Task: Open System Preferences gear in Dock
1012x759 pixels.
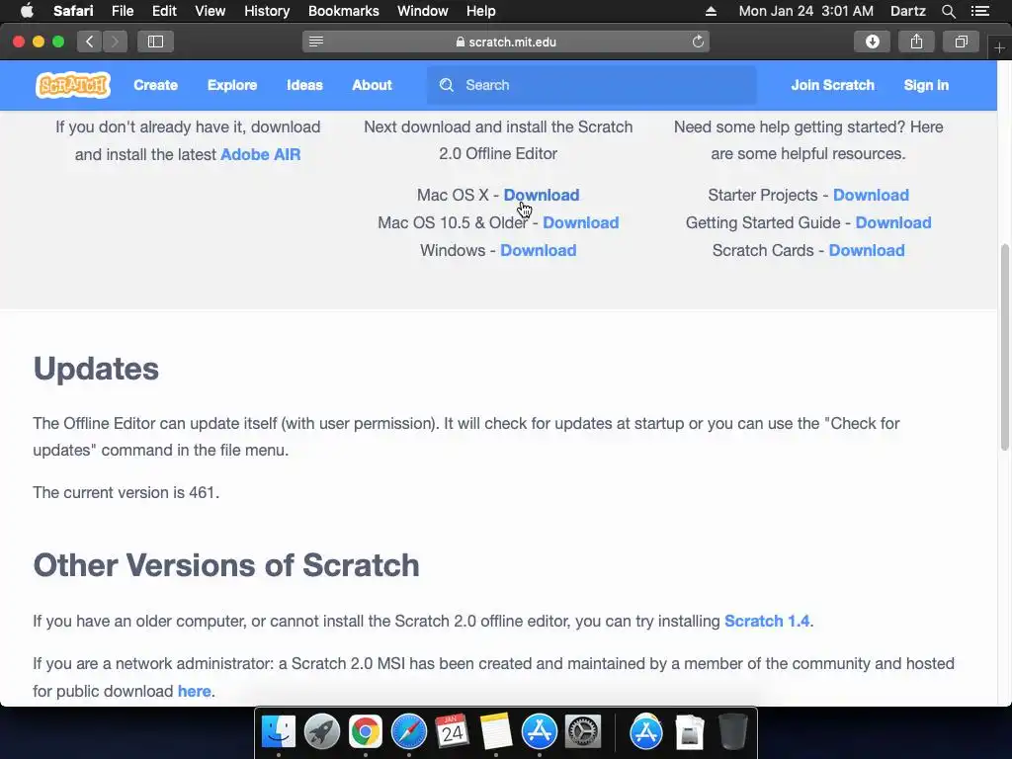Action: [583, 732]
